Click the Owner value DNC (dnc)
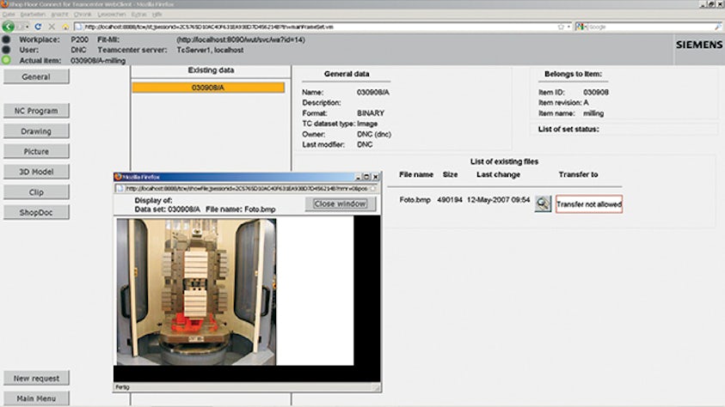725x407 pixels. 374,134
